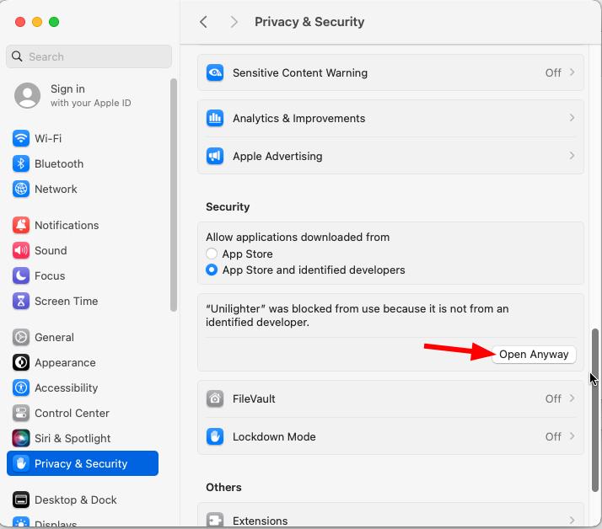Click Allow applications downloaded from text
Image resolution: width=602 pixels, height=529 pixels.
[x=298, y=237]
